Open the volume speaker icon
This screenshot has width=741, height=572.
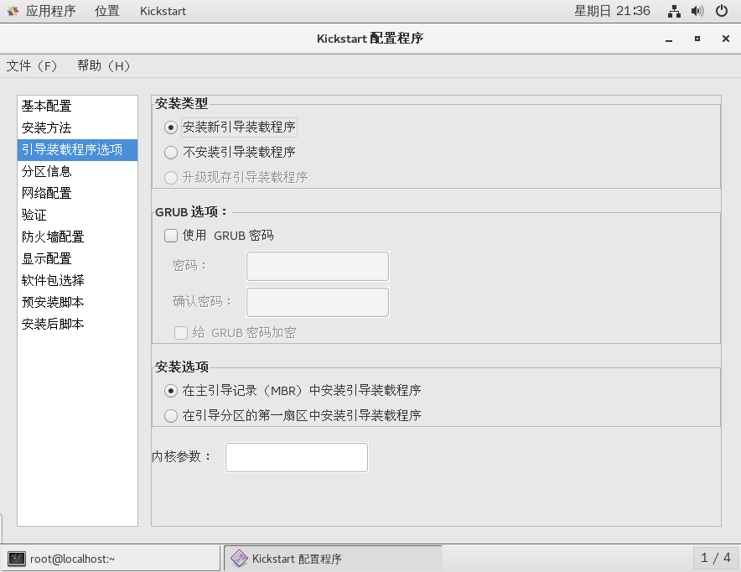697,11
